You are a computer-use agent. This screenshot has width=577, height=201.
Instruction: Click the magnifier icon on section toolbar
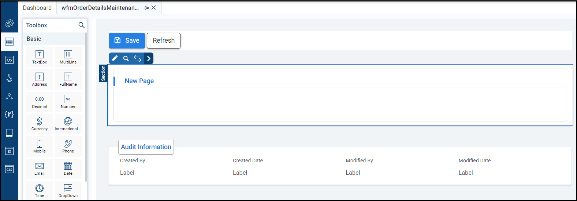tap(126, 58)
